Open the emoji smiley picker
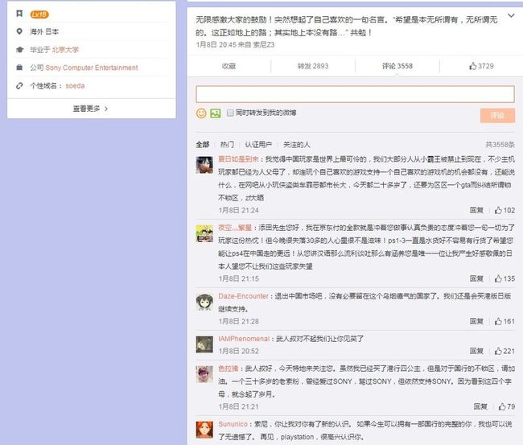 click(x=201, y=113)
